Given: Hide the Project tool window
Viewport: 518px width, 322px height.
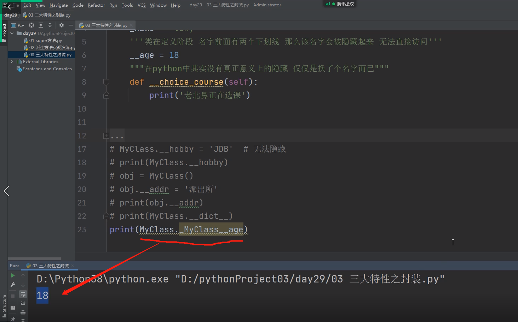Looking at the screenshot, I should click(71, 25).
